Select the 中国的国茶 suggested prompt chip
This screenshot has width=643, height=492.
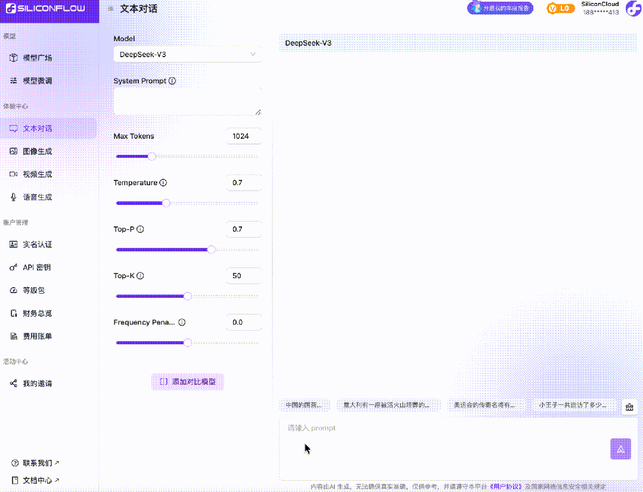303,405
